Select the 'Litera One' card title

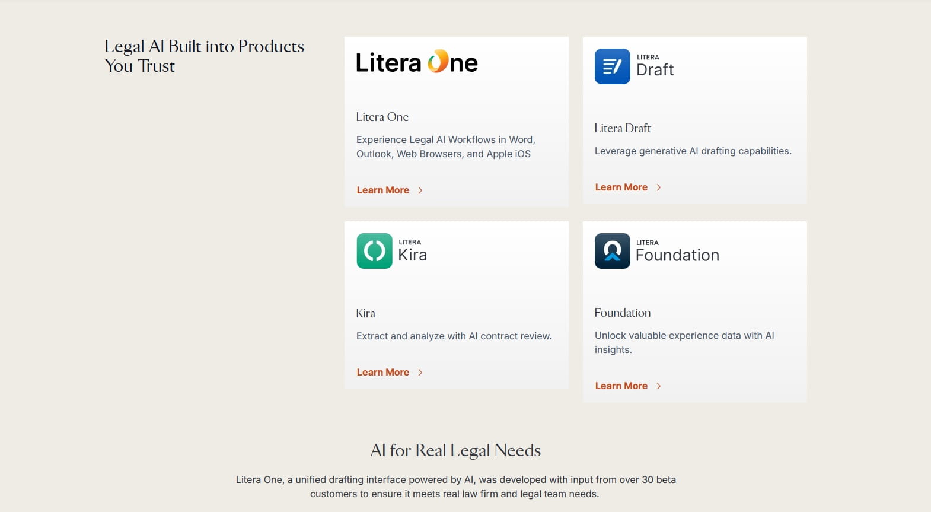click(x=382, y=117)
